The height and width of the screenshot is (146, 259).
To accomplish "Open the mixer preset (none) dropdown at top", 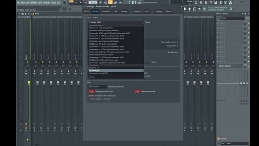I will pyautogui.click(x=232, y=18).
